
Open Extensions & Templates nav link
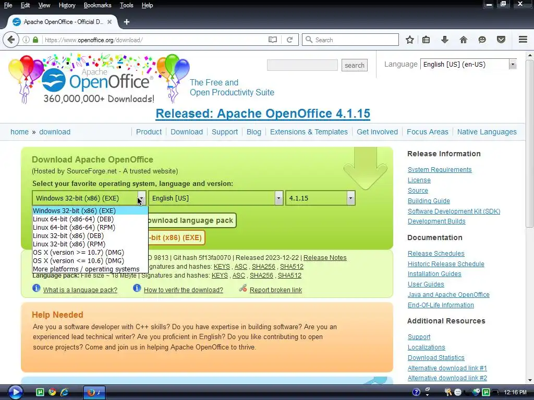[x=309, y=132]
